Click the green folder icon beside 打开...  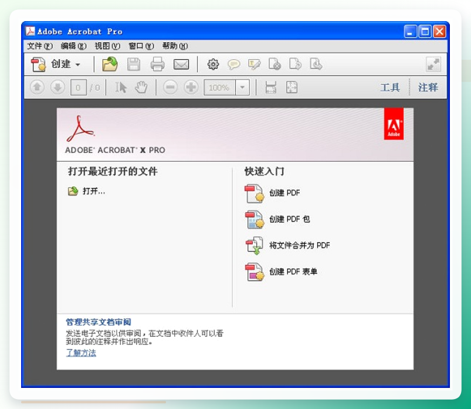[x=73, y=191]
